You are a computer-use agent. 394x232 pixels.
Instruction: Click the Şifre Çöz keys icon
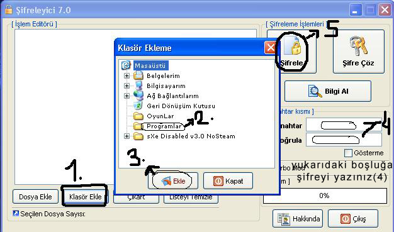click(x=358, y=46)
